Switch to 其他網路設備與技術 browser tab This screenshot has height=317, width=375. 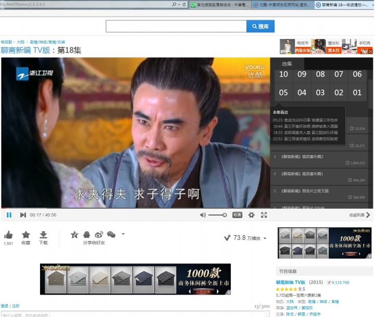(x=220, y=5)
